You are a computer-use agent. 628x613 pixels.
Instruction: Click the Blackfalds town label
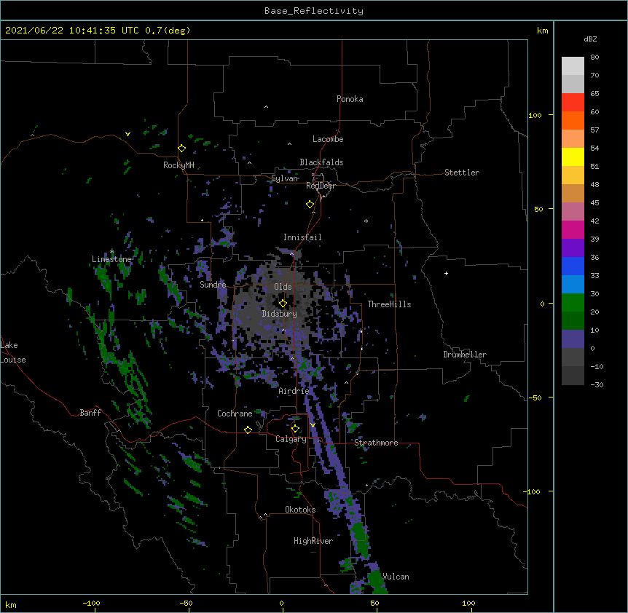pos(321,162)
